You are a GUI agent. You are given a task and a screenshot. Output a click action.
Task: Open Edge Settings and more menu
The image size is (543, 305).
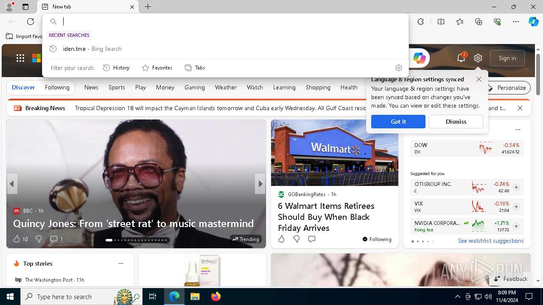click(516, 22)
